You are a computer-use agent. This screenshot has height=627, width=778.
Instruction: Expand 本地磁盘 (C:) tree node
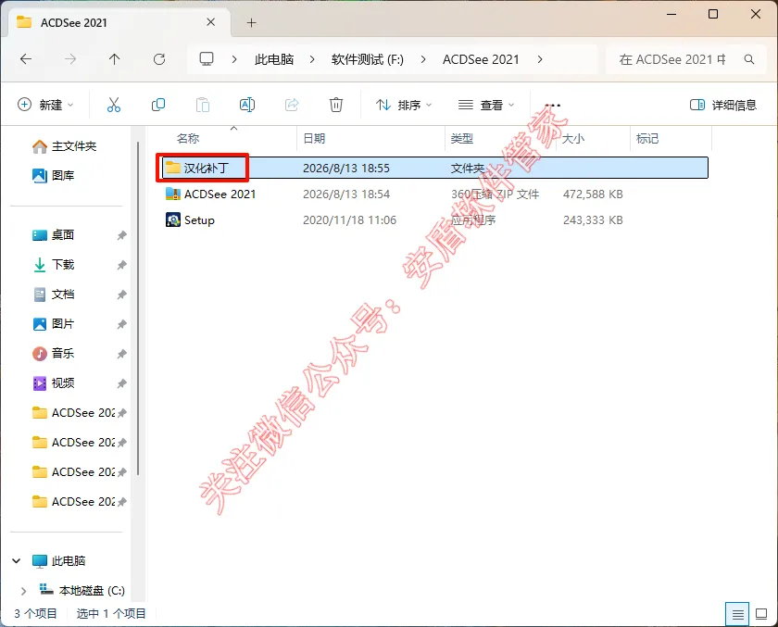coord(23,591)
